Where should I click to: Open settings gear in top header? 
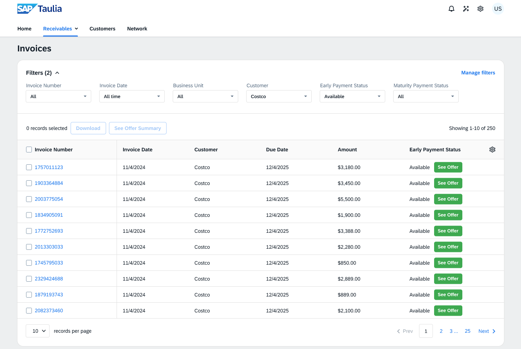click(480, 9)
